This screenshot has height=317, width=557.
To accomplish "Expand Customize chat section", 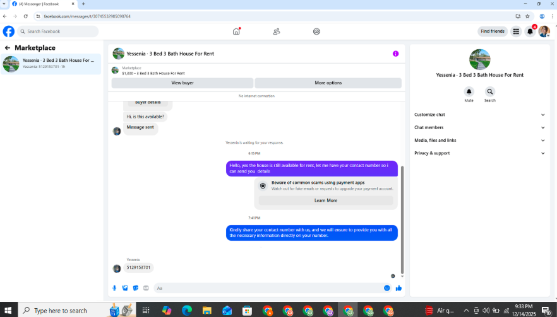I will click(x=479, y=115).
